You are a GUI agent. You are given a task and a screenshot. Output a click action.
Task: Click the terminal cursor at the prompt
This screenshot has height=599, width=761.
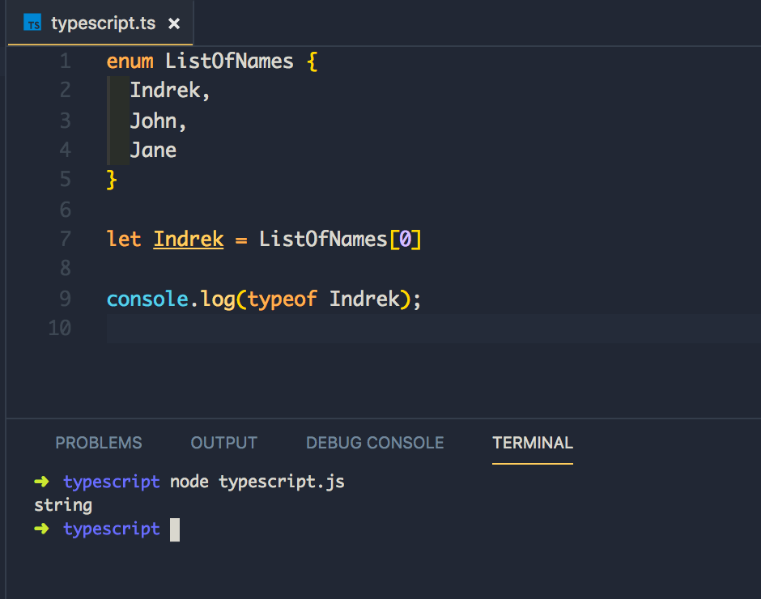pyautogui.click(x=175, y=529)
